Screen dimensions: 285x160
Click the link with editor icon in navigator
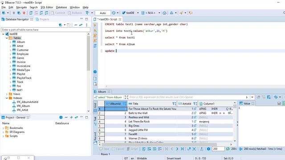tap(81, 25)
